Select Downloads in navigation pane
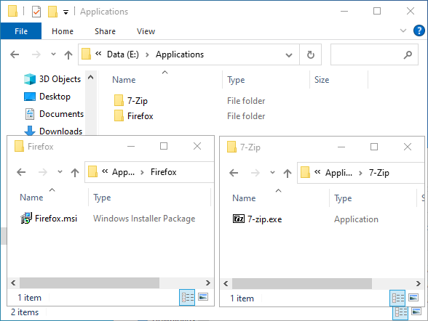 (x=54, y=131)
